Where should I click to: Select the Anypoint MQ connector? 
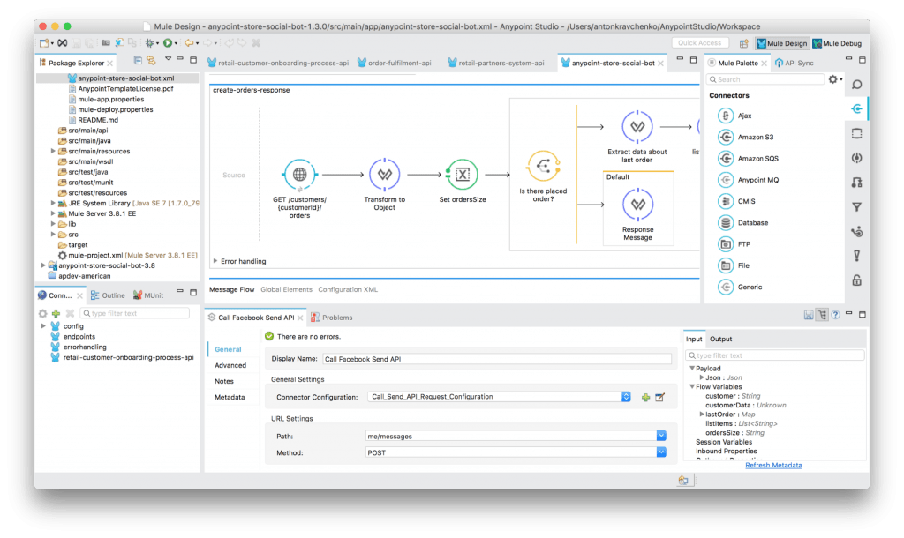pos(761,179)
